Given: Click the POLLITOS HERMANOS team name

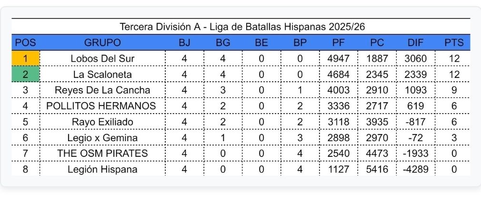Looking at the screenshot, I should click(101, 106).
